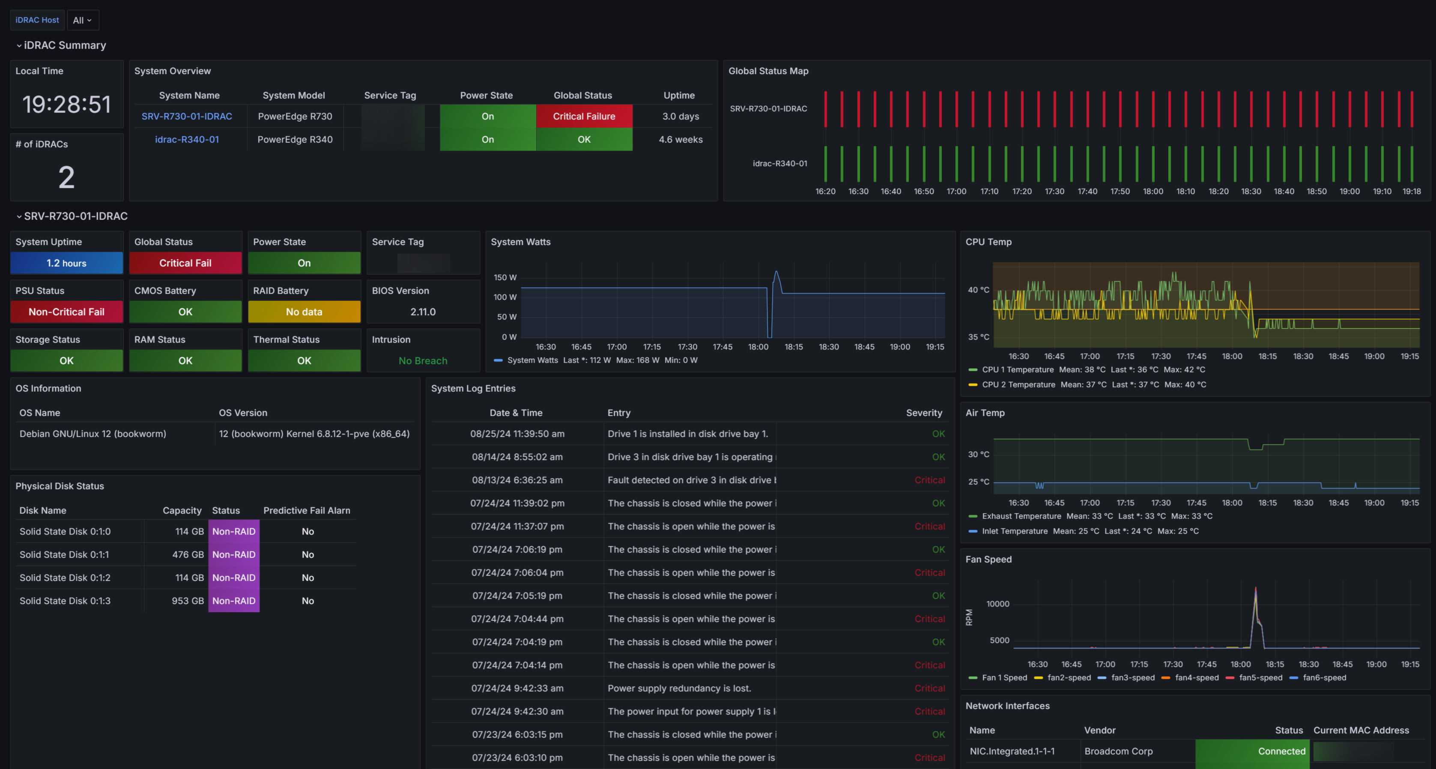
Task: Click Exhaust Temperature green legend marker
Action: tap(973, 516)
